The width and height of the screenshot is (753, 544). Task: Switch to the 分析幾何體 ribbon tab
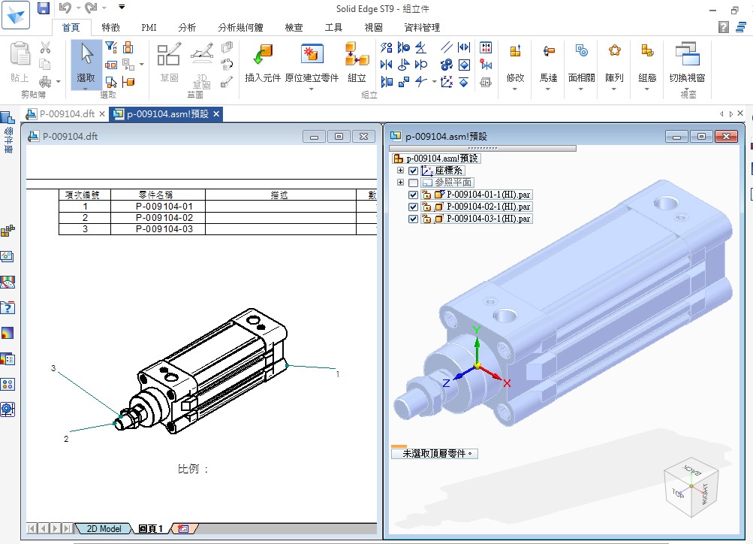point(240,27)
